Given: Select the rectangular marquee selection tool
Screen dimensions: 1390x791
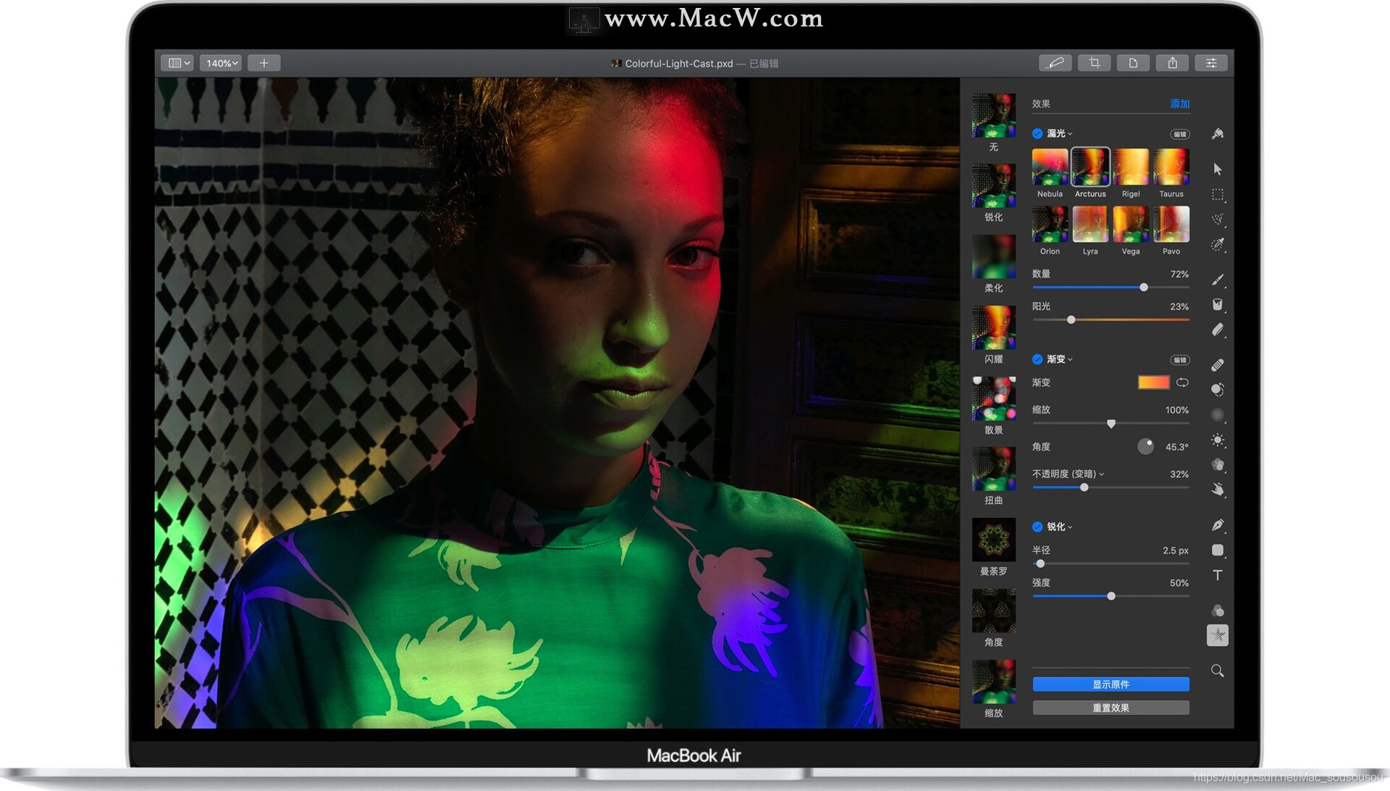Looking at the screenshot, I should (1218, 194).
